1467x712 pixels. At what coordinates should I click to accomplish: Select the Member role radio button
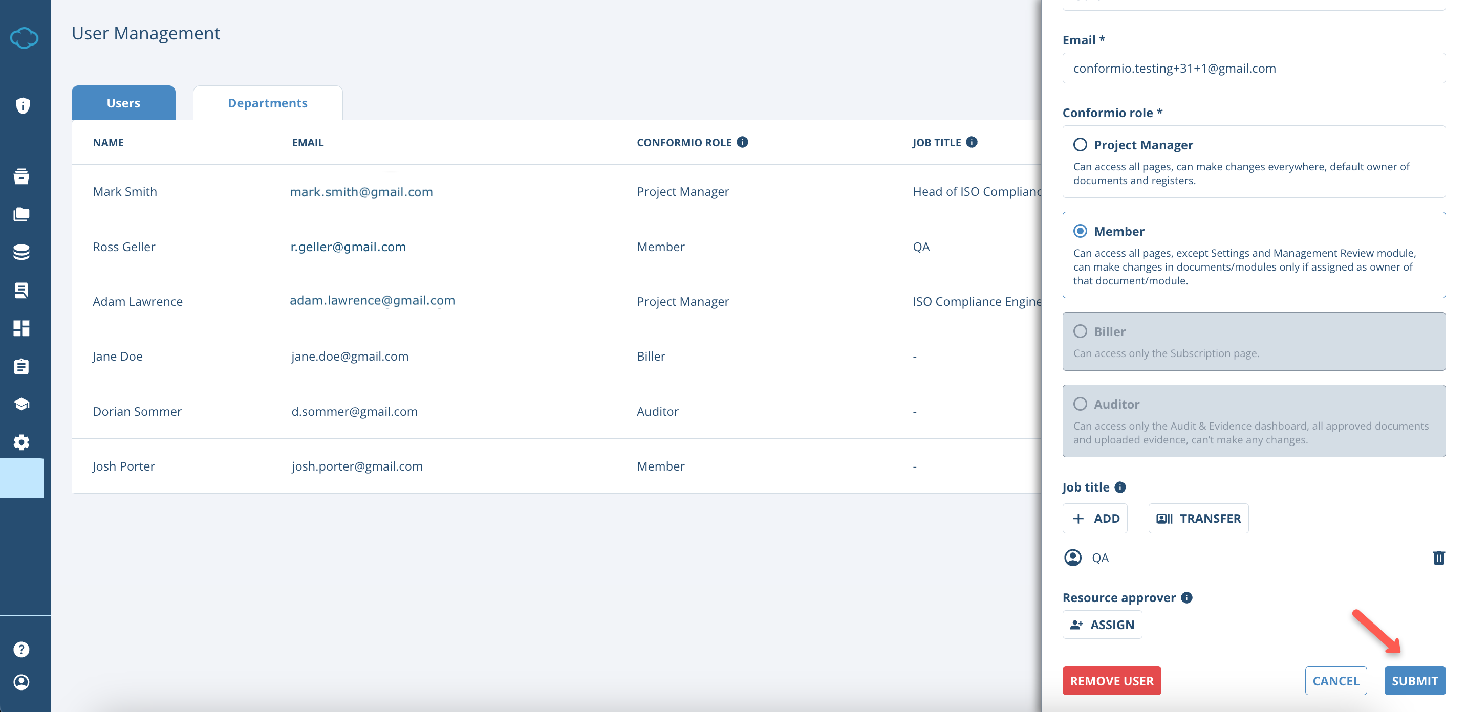[1081, 231]
